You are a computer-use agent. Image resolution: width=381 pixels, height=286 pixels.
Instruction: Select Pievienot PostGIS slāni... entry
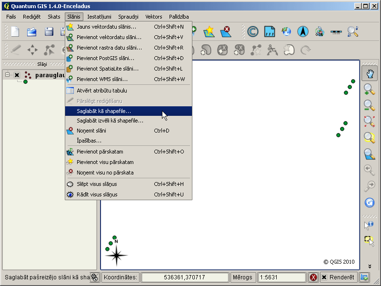click(129, 58)
